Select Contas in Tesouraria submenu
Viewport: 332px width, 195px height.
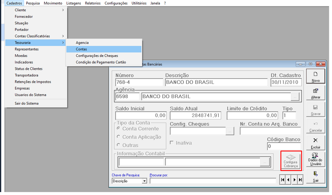[x=104, y=49]
